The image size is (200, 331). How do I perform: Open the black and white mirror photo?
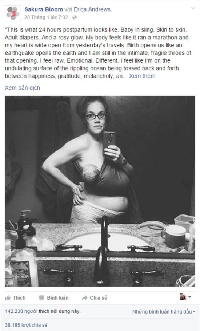[100, 191]
